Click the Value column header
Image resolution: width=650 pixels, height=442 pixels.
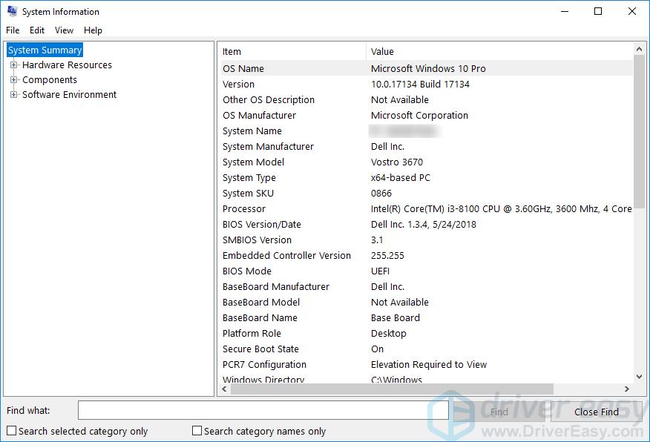499,52
